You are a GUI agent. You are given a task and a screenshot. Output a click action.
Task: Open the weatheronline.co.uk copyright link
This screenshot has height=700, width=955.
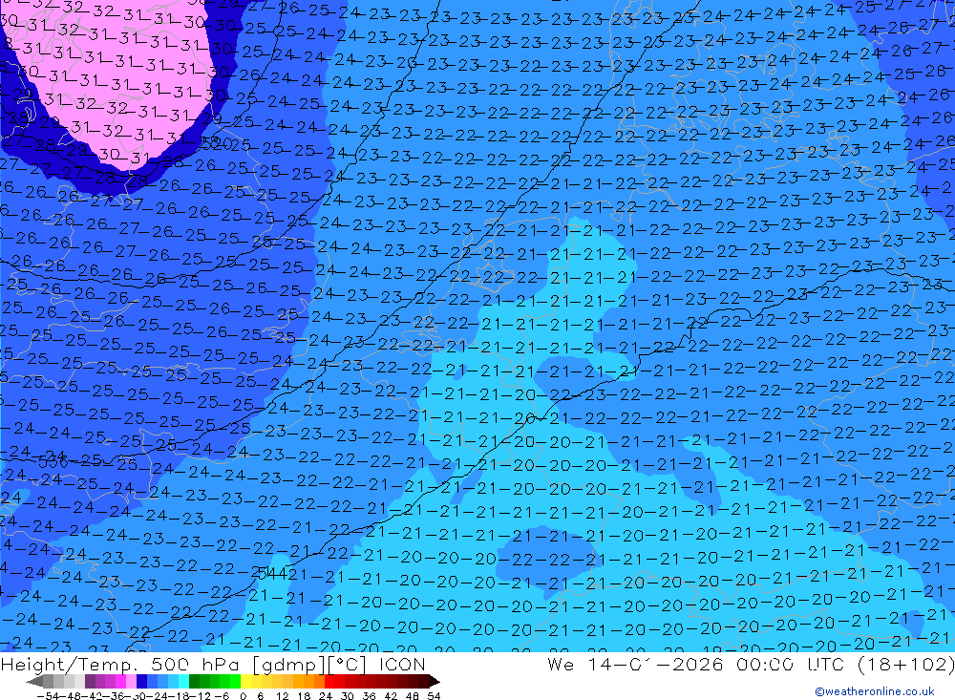click(875, 690)
